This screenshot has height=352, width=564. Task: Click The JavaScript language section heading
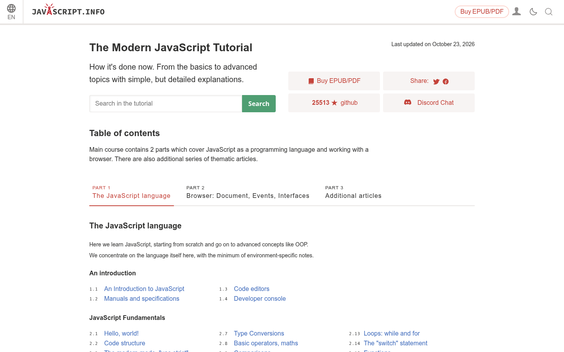click(136, 226)
